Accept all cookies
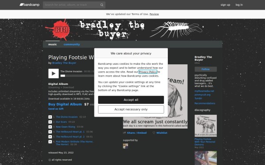 131,100
